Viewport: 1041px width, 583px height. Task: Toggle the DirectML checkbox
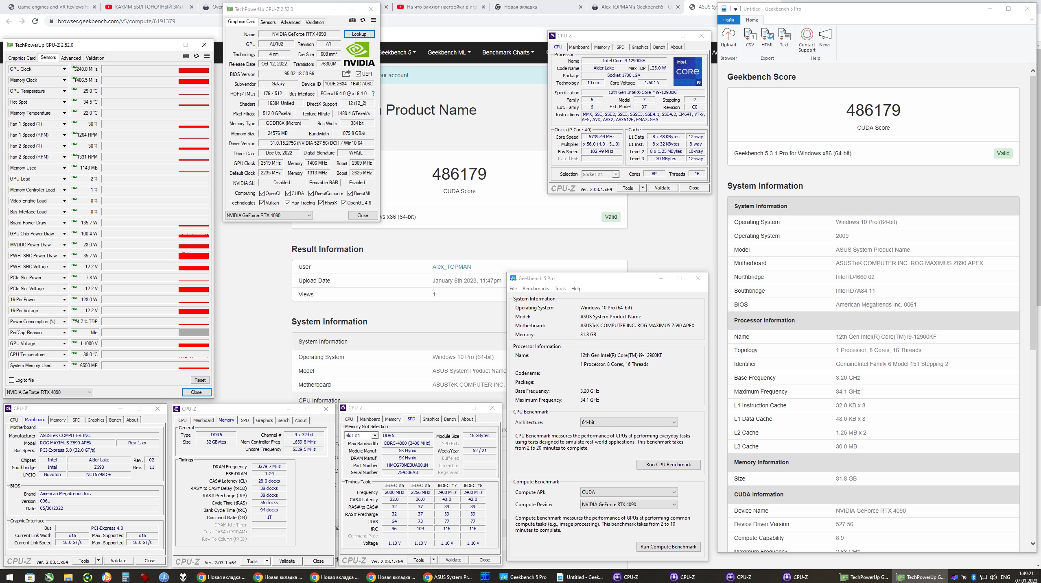point(350,194)
